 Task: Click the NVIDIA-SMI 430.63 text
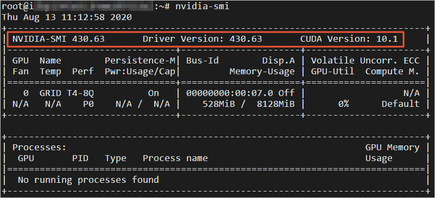click(59, 39)
